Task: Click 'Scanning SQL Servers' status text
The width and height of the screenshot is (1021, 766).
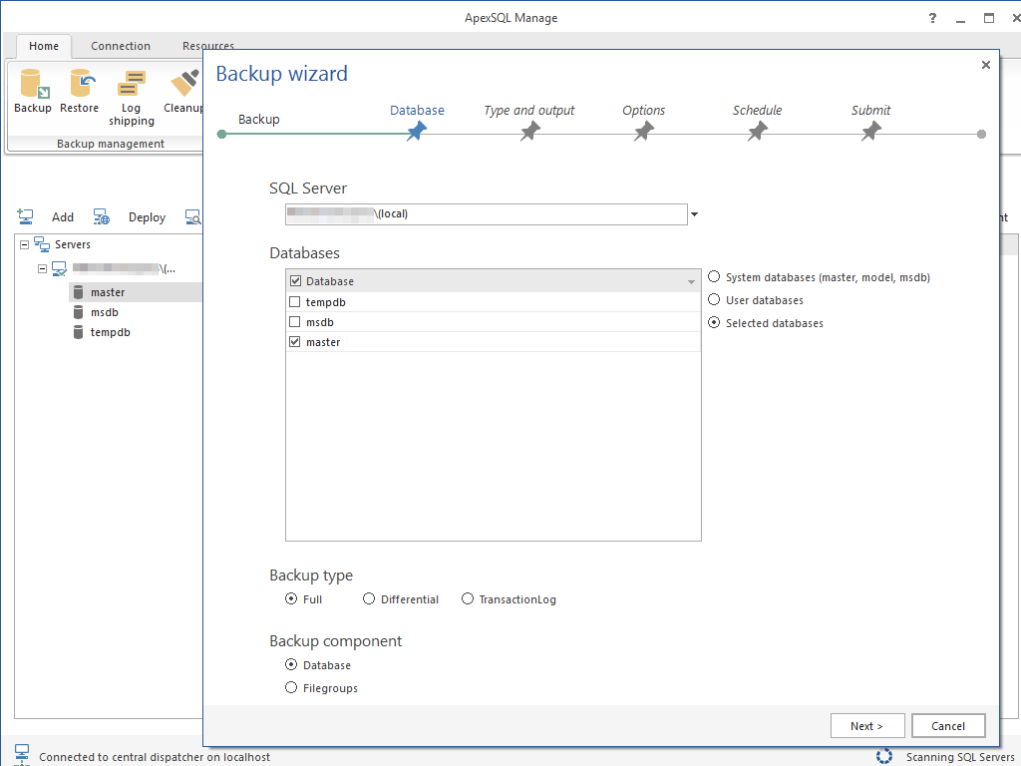Action: pyautogui.click(x=960, y=757)
